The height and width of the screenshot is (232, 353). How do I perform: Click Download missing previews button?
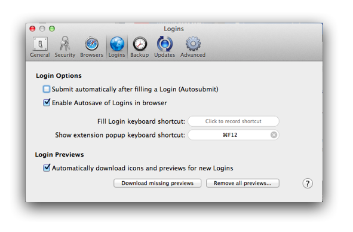[157, 183]
